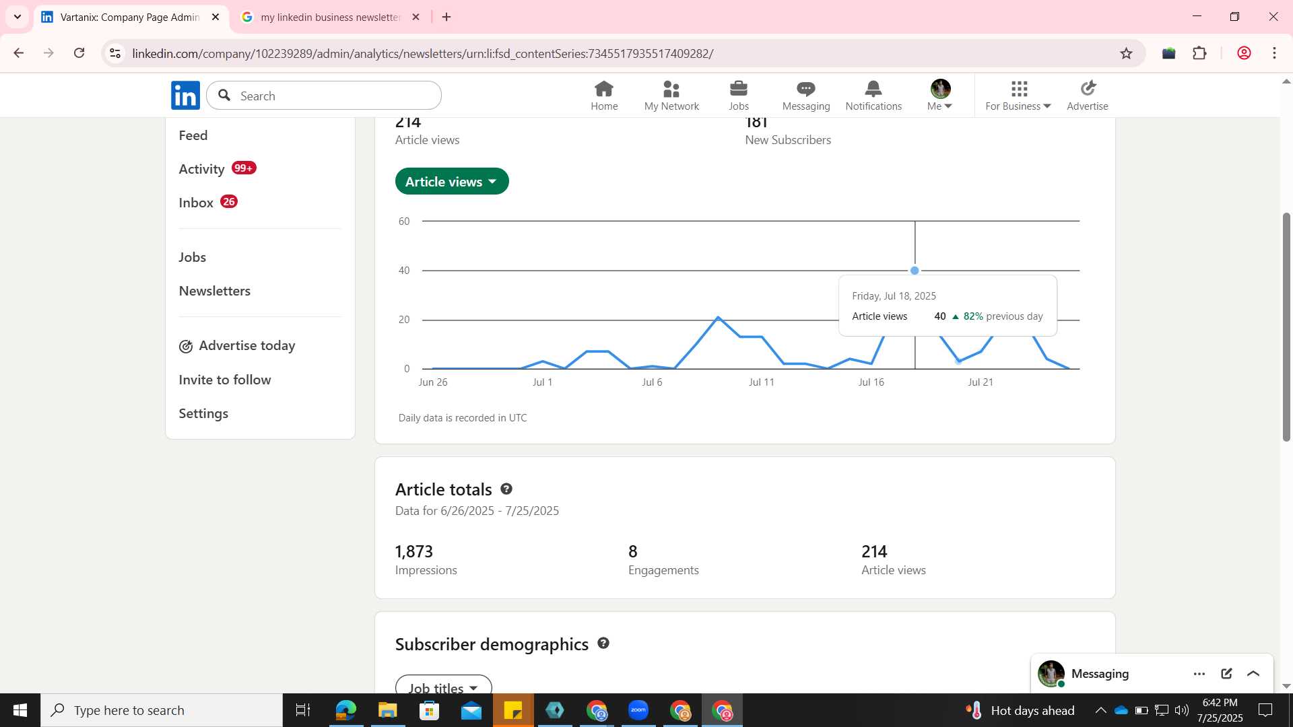Open Invite to follow

(x=225, y=380)
